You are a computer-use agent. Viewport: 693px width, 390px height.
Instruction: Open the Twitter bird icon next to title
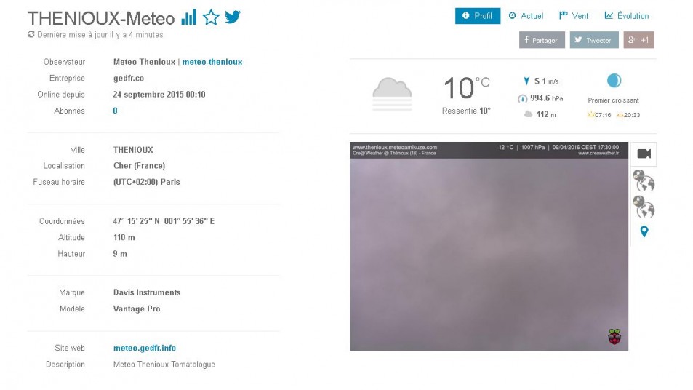point(233,17)
